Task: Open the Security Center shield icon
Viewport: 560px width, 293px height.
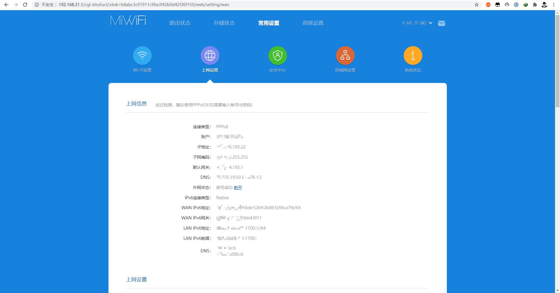Action: 277,56
